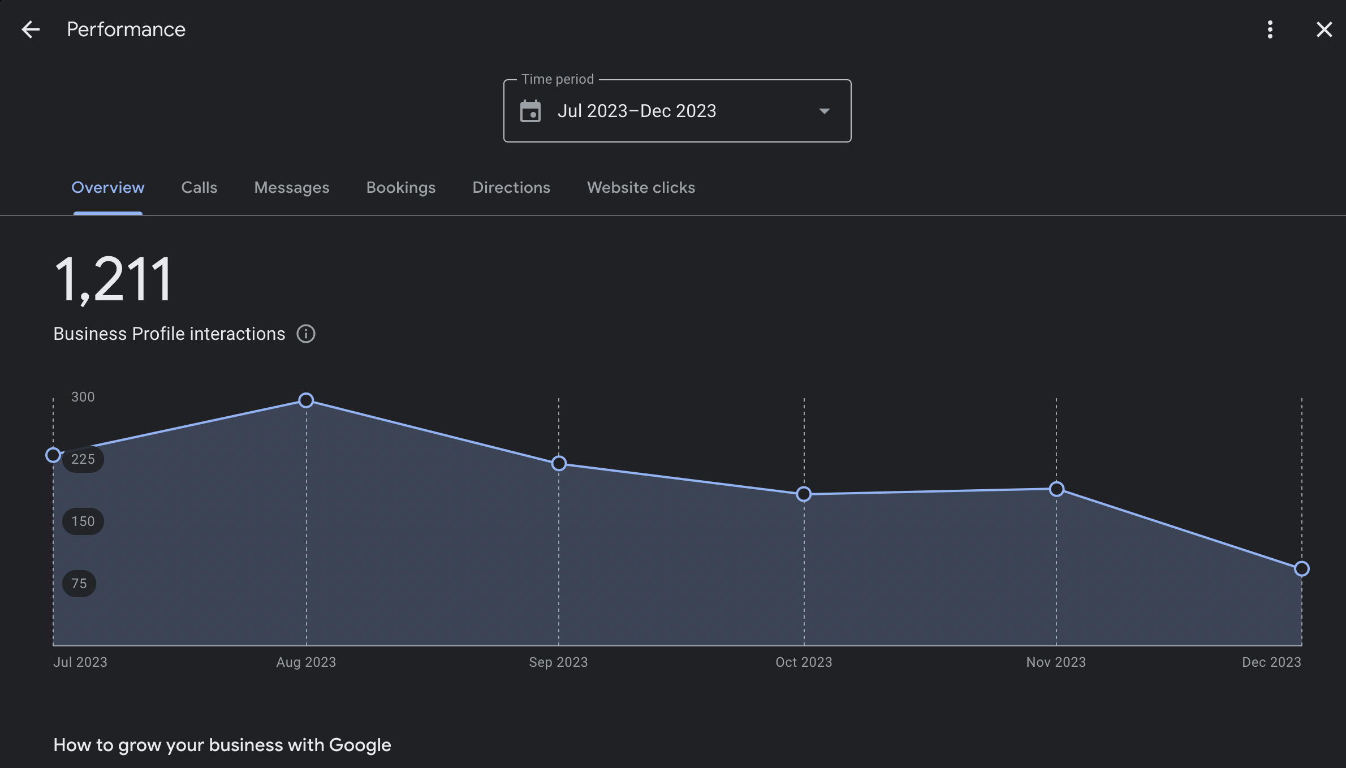Select the Overview tab
Viewport: 1346px width, 768px height.
[108, 188]
